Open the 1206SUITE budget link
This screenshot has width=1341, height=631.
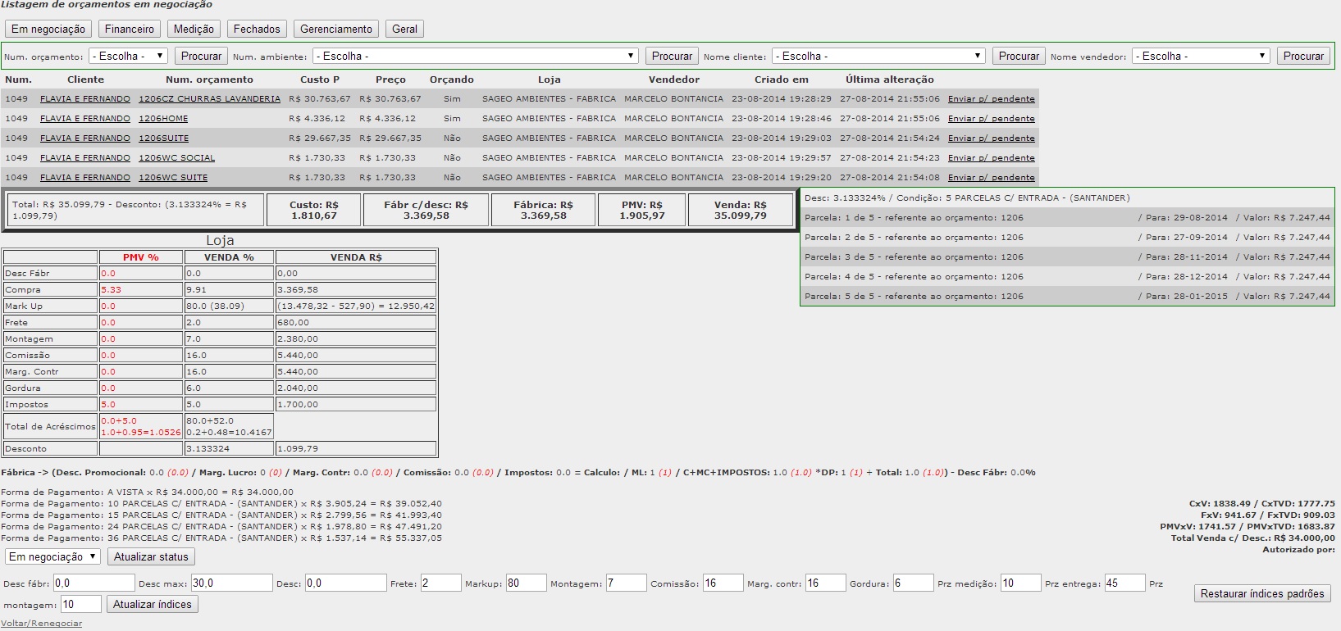pos(163,138)
